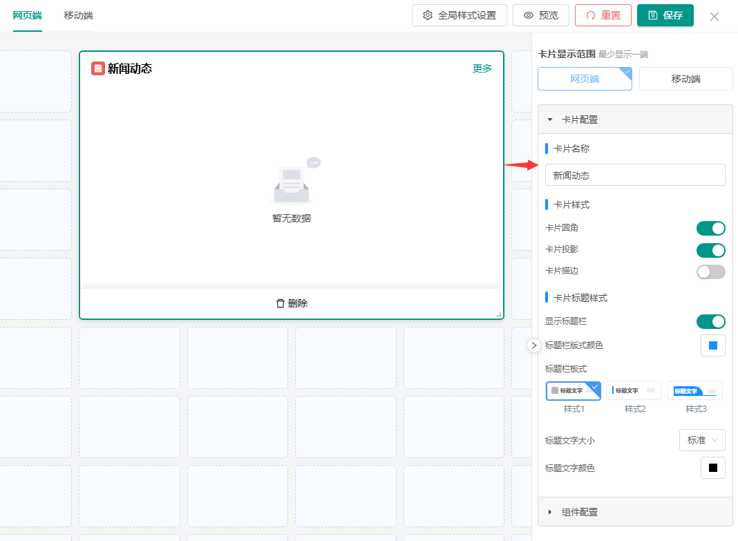Open the 标题栏版式颜色 blue color swatch
Screen dimensions: 738x541
[712, 345]
